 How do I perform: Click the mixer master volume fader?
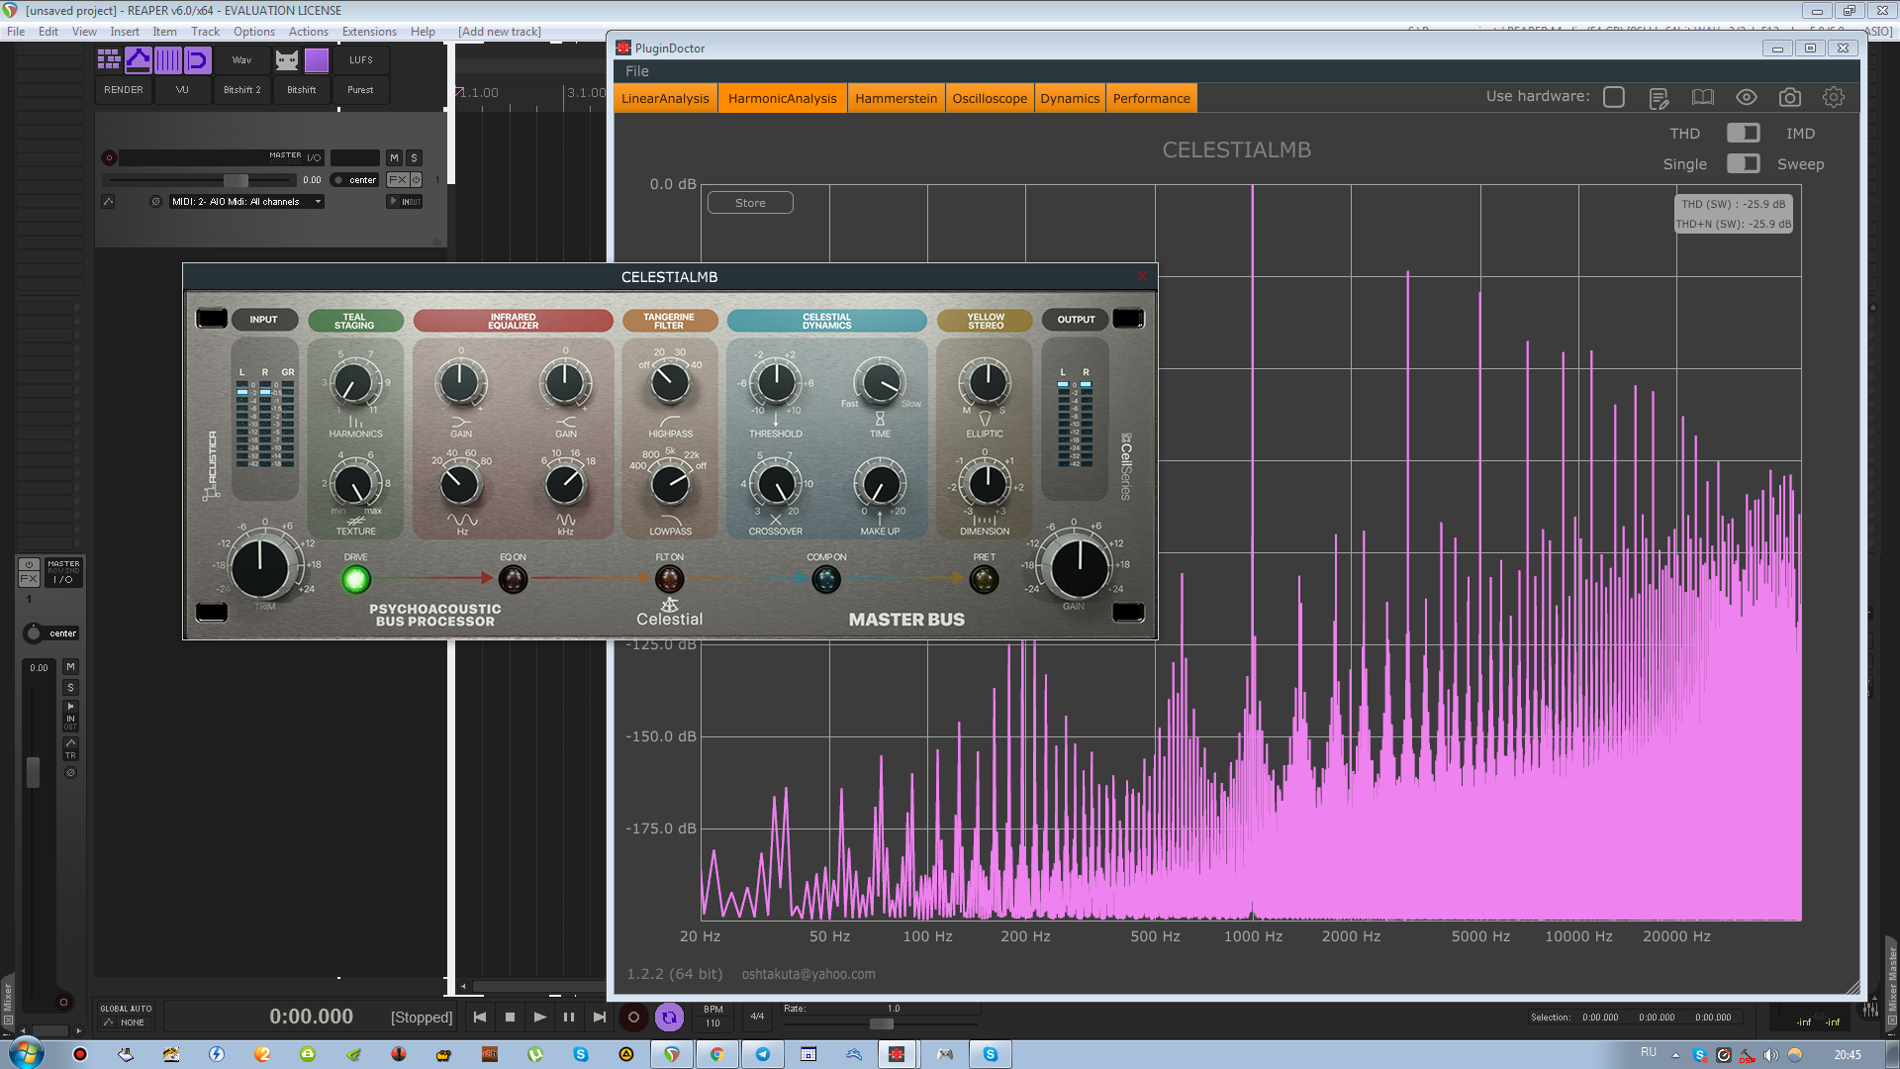pos(33,772)
